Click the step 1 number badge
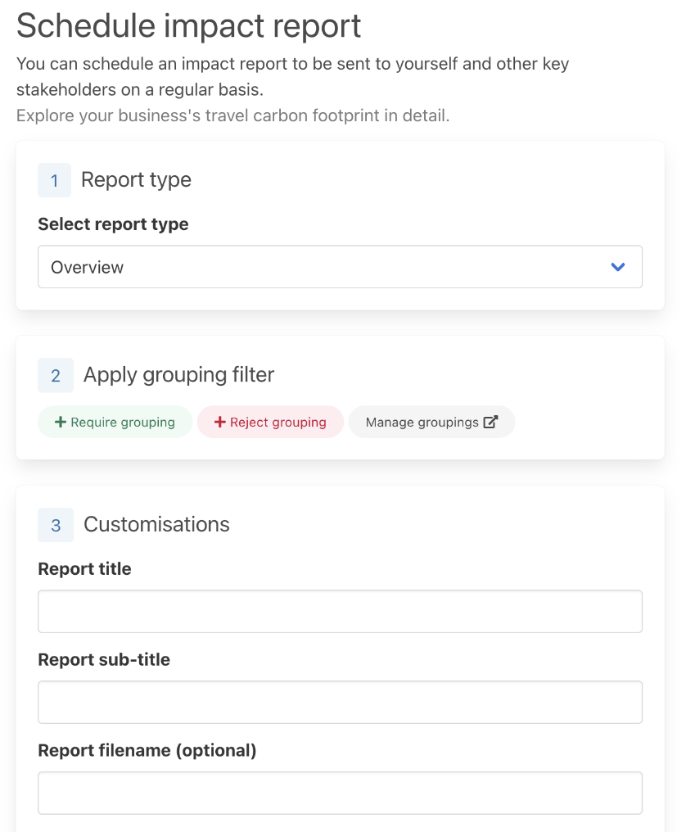The image size is (686, 832). (55, 180)
